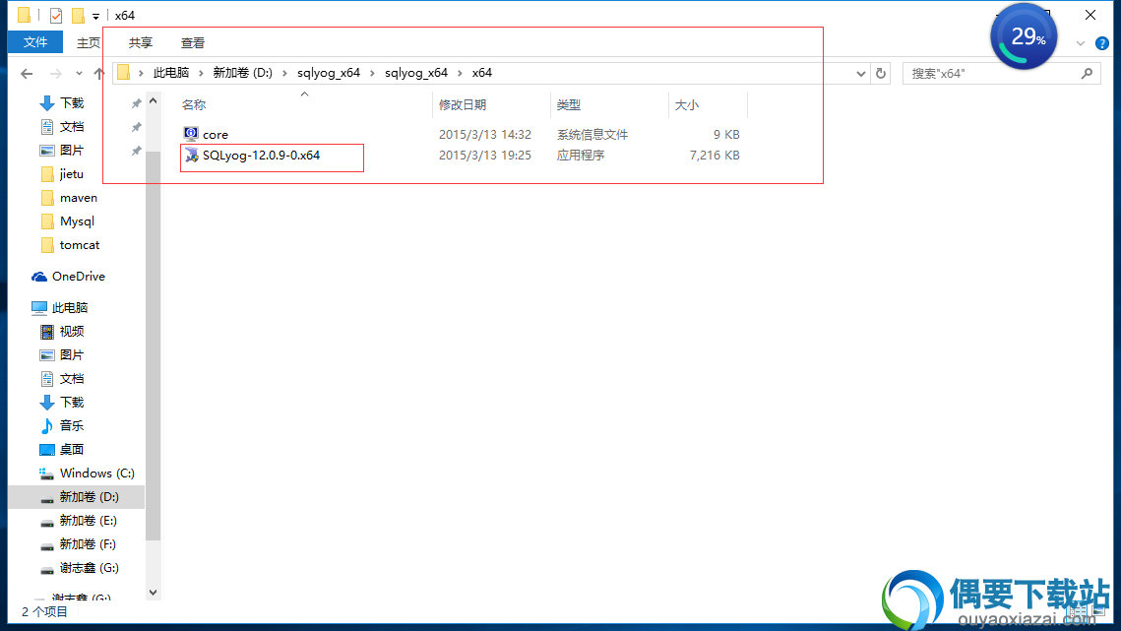The width and height of the screenshot is (1121, 631).
Task: Expand the address bar history dropdown
Action: point(861,73)
